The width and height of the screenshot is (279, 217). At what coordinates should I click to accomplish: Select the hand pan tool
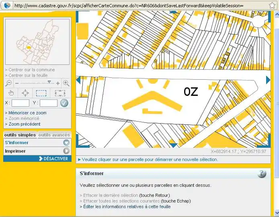click(x=11, y=93)
